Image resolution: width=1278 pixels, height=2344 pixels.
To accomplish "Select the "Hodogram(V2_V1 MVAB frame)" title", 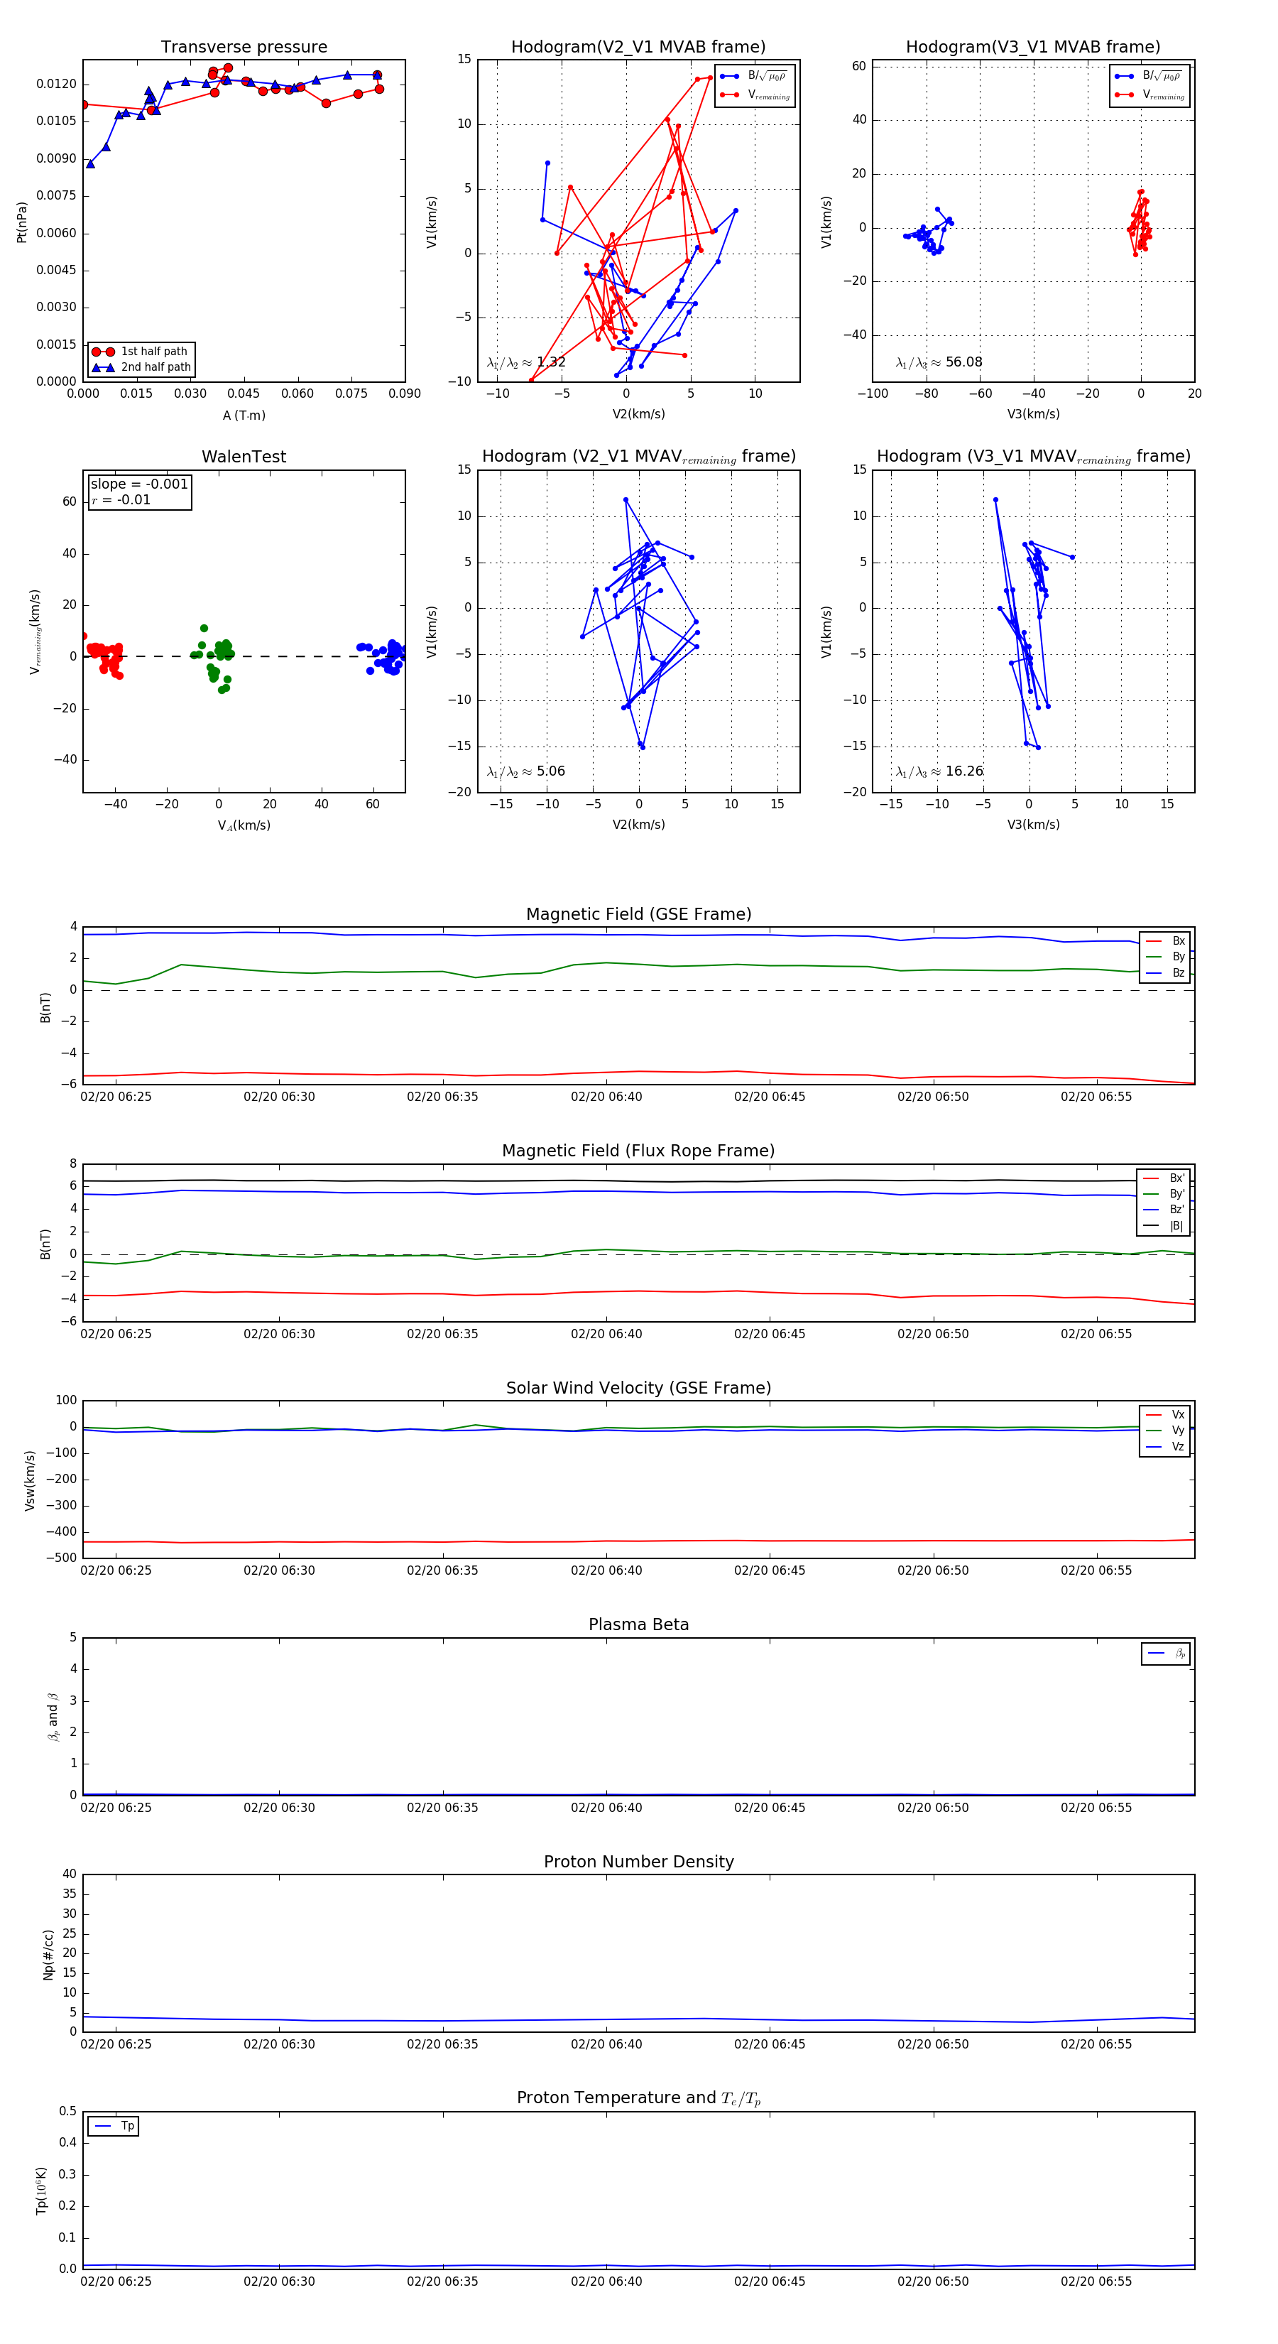I will (x=638, y=48).
